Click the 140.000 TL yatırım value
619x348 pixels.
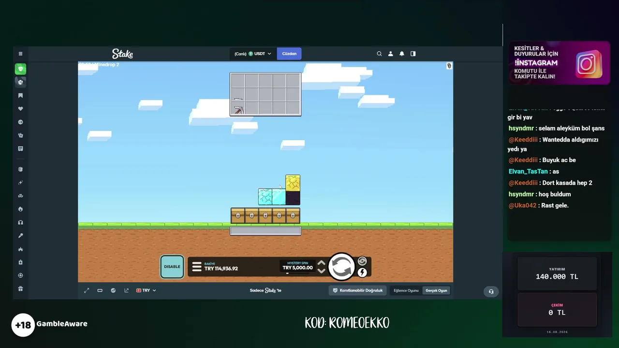[x=557, y=277]
